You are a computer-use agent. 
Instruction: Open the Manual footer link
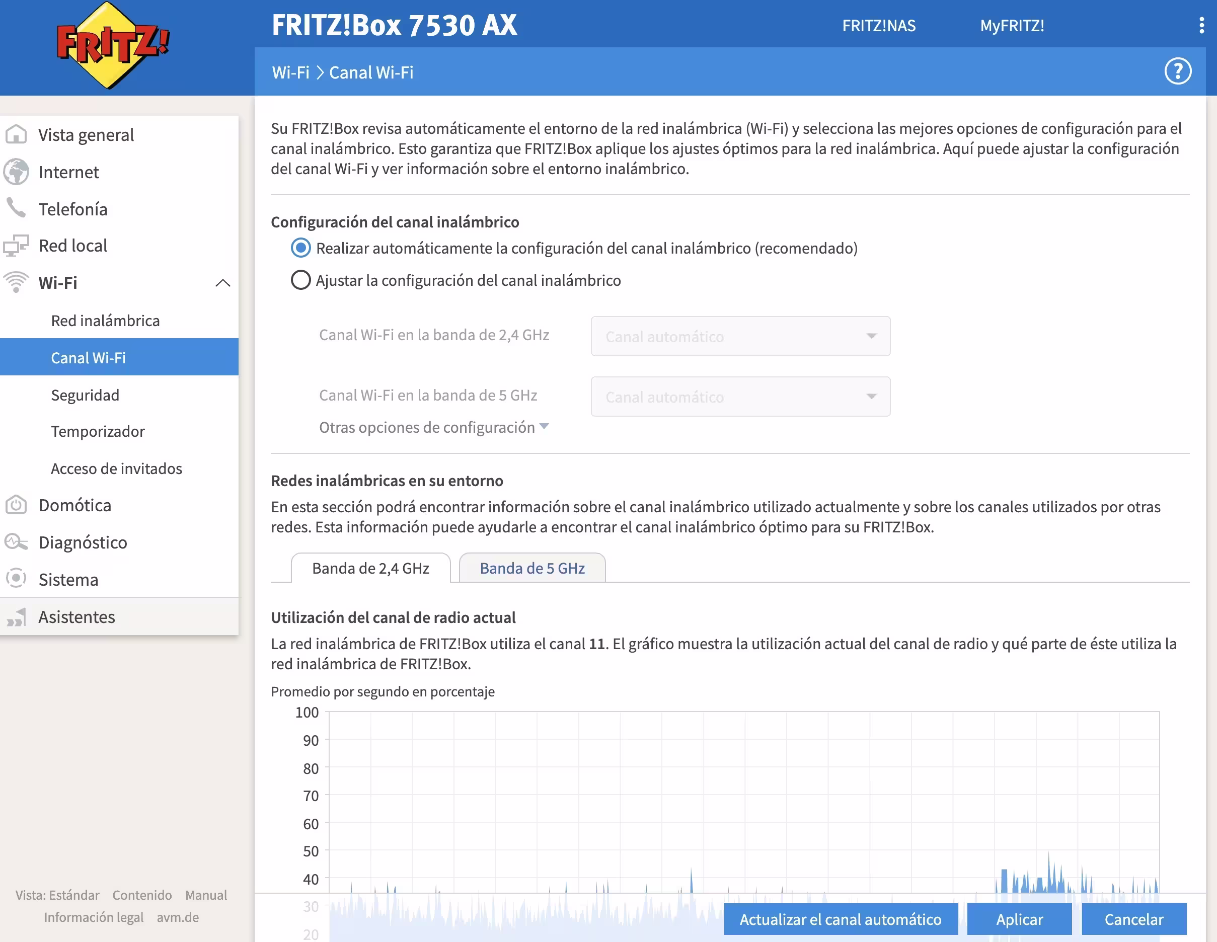pyautogui.click(x=206, y=895)
